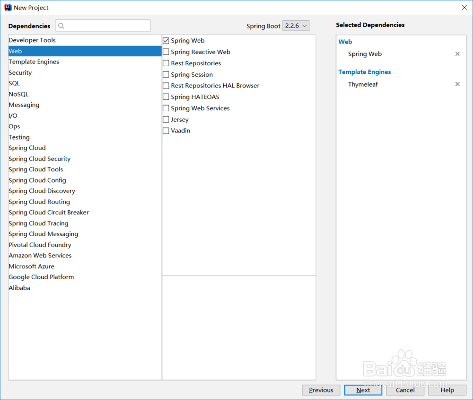Remove Thymeleaf from selected dependencies
The image size is (473, 400).
[457, 84]
